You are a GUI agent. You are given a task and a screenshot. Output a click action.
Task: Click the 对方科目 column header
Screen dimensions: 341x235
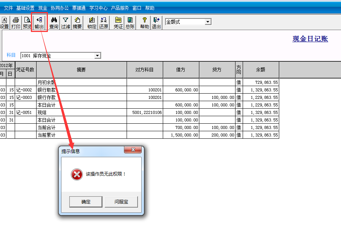click(145, 70)
